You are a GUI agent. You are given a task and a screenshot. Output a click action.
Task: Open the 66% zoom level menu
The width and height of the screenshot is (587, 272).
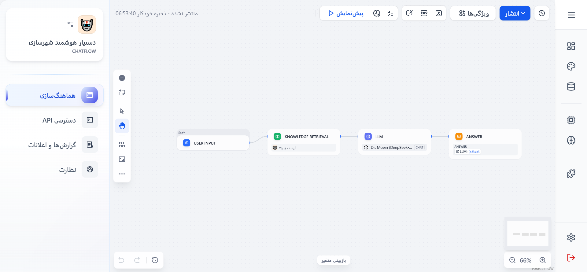tap(526, 260)
